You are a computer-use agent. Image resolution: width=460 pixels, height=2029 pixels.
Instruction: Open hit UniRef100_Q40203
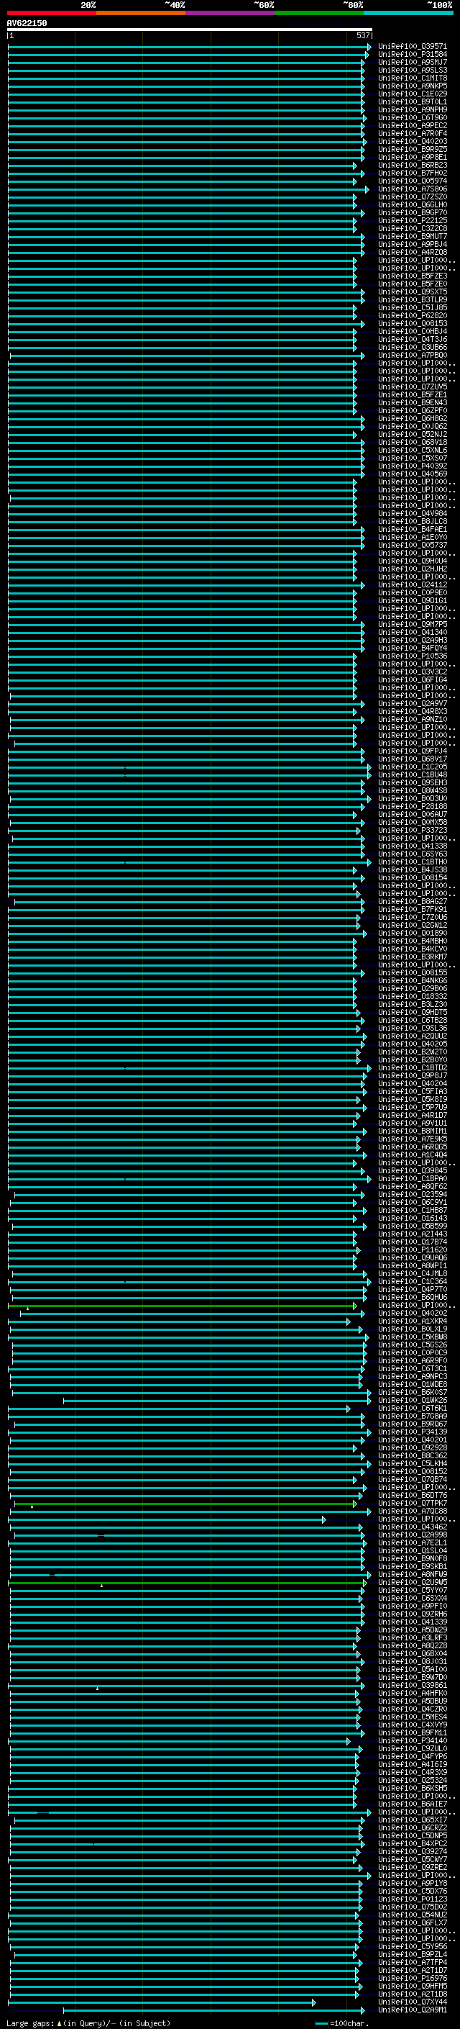(x=412, y=141)
